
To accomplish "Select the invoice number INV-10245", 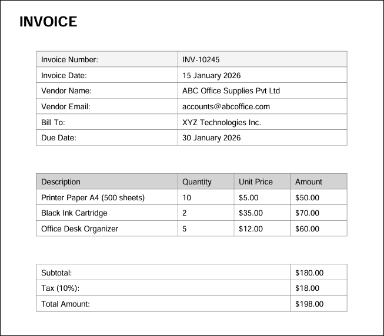I will pos(201,59).
